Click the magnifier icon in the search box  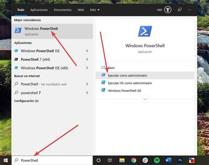tap(16, 160)
